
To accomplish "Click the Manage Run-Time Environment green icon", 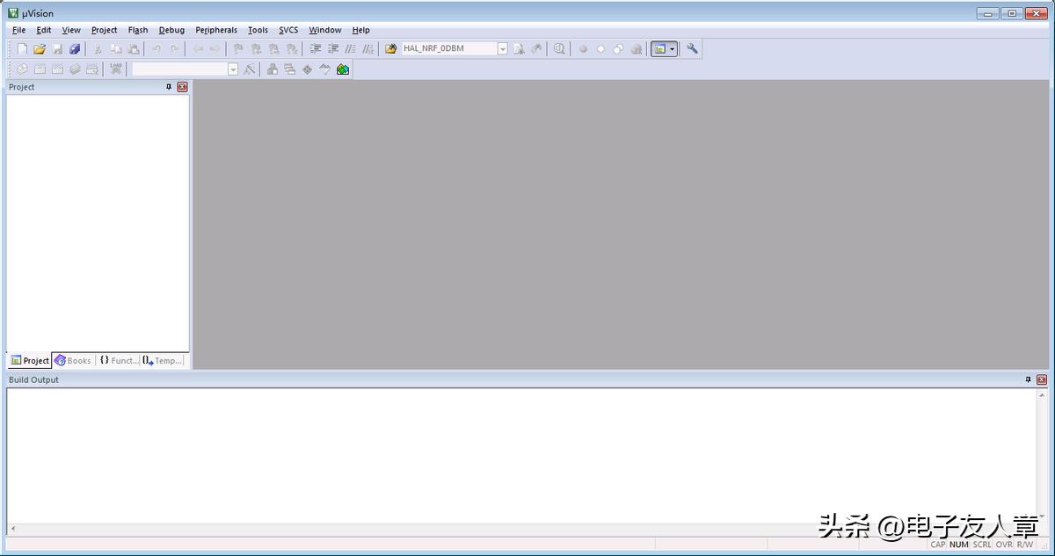I will [x=343, y=69].
